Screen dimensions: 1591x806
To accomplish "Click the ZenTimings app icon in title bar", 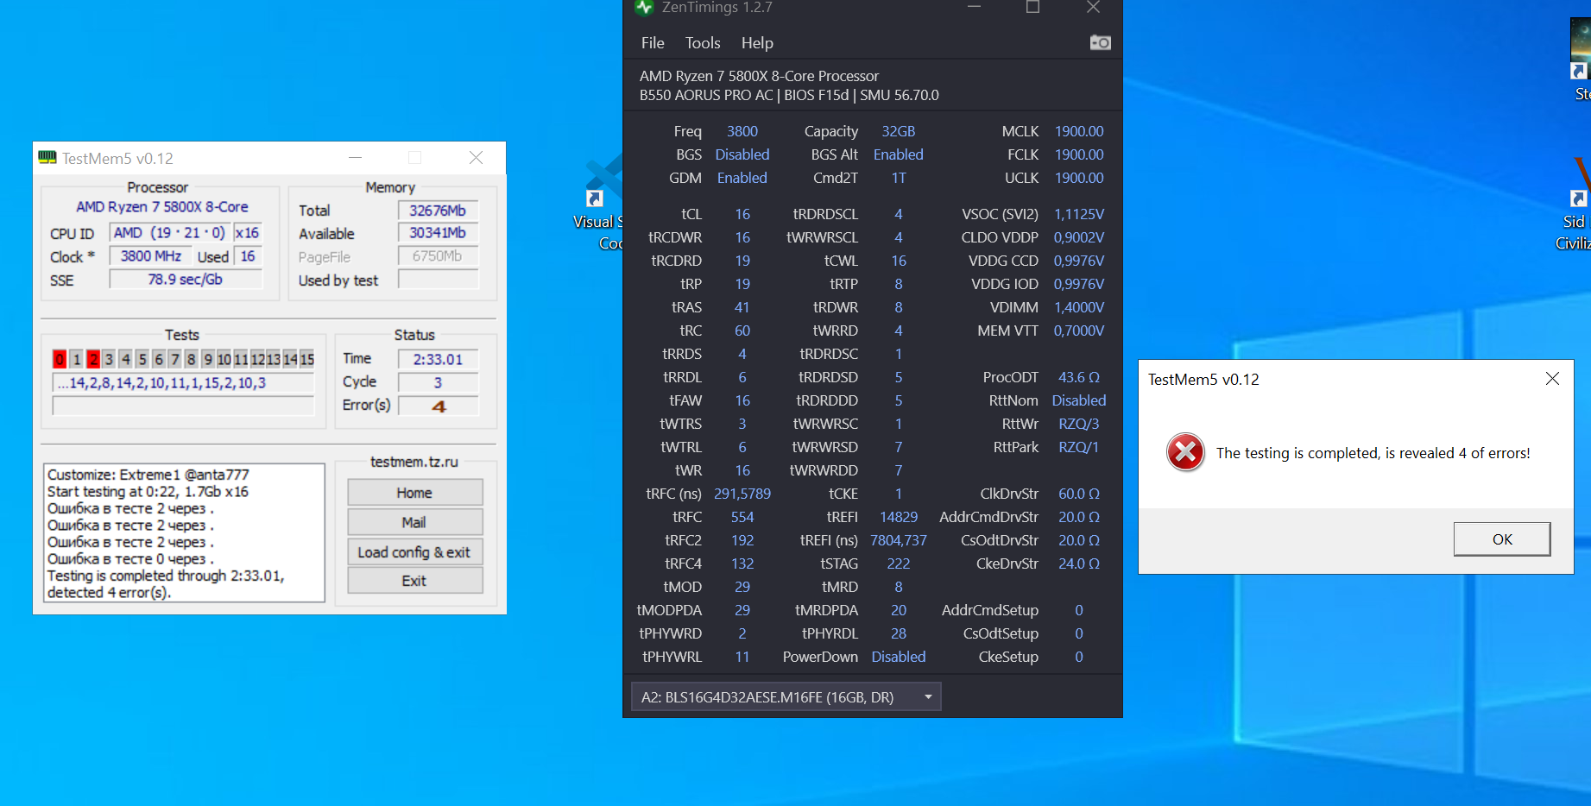I will 644,8.
